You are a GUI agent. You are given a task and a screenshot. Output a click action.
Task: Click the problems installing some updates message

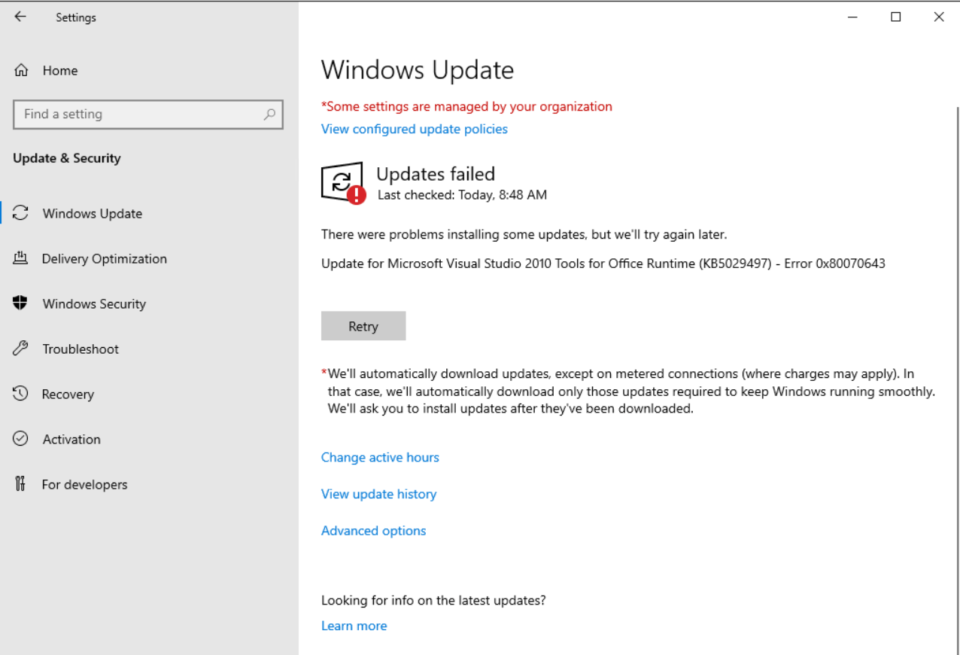pos(524,234)
